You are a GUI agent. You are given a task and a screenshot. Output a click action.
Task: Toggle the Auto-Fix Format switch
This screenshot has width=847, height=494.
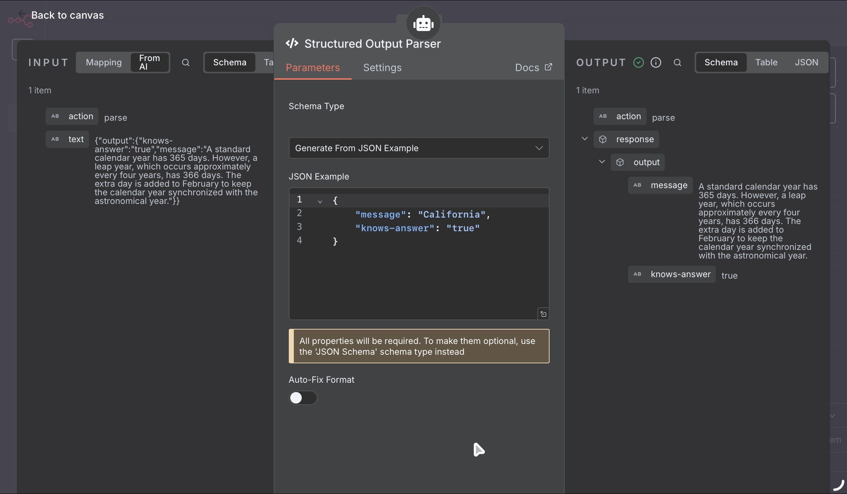point(303,398)
